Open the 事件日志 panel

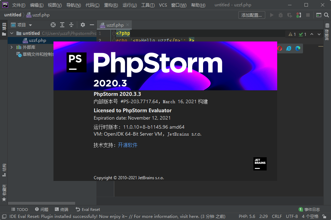(x=309, y=210)
